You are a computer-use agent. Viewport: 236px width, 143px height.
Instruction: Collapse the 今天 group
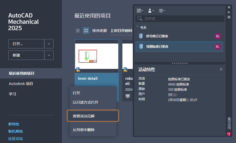(x=137, y=27)
